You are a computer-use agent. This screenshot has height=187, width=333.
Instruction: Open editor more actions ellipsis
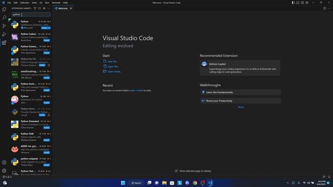329,8
